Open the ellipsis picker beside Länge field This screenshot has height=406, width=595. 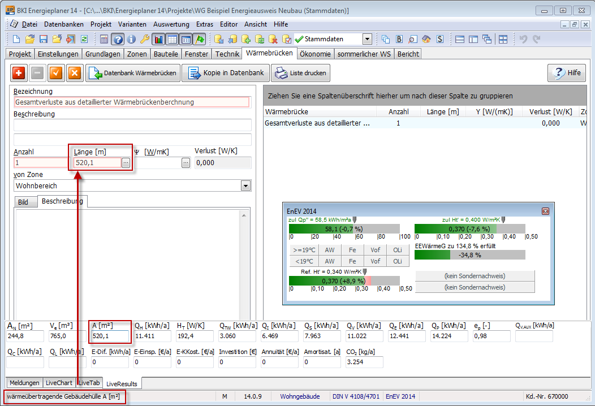coord(126,163)
